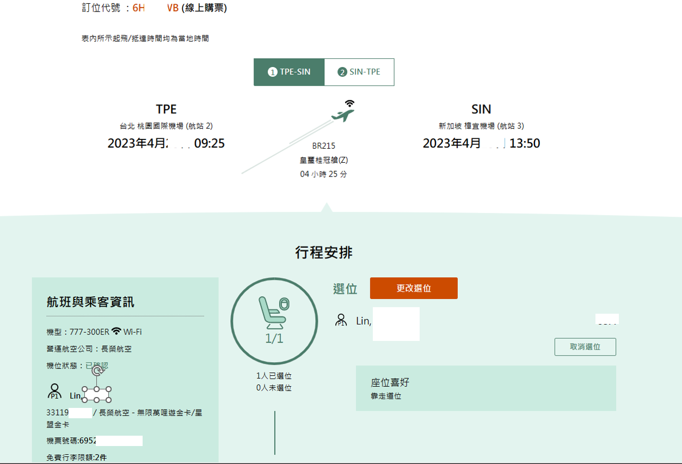
Task: Click the 已確認 seat status text
Action: (96, 365)
